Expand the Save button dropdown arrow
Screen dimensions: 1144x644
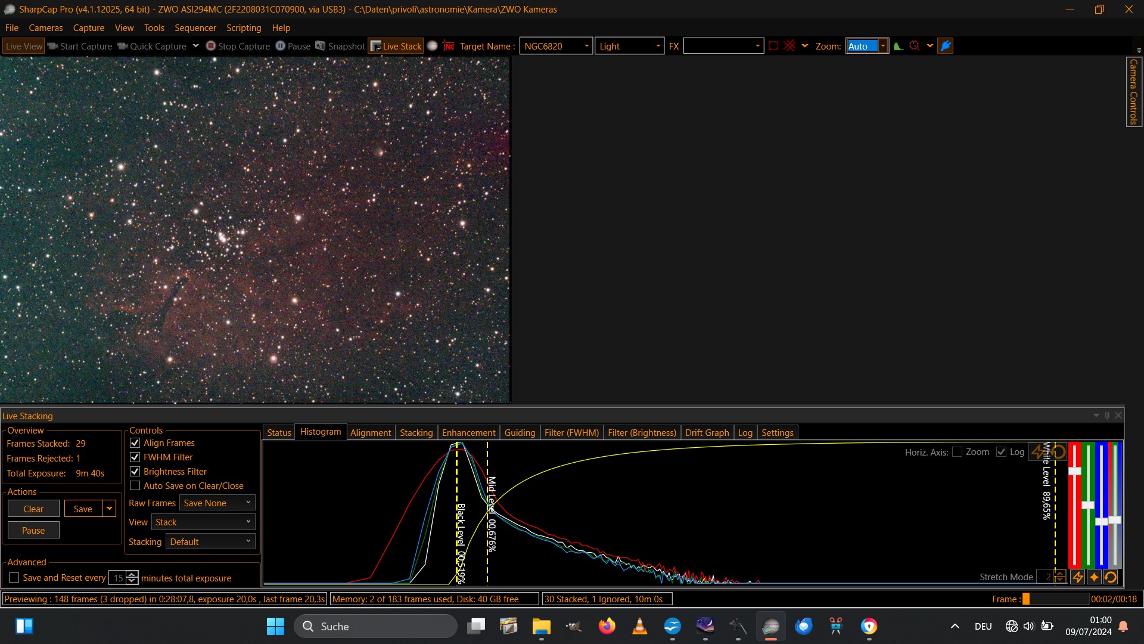point(109,509)
